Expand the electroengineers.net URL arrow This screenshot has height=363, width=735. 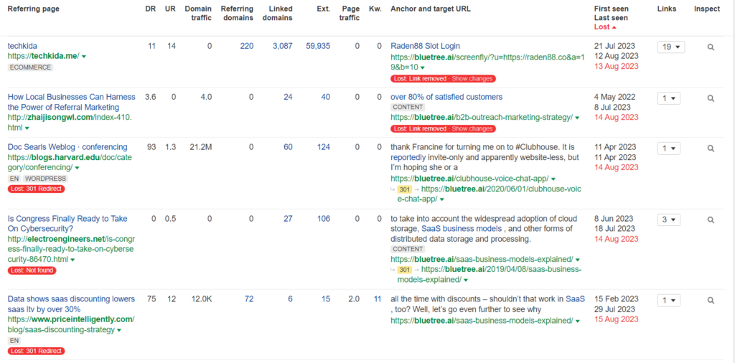(72, 260)
